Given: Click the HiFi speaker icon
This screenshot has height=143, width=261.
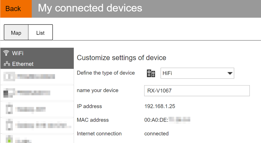Looking at the screenshot, I should pos(151,73).
